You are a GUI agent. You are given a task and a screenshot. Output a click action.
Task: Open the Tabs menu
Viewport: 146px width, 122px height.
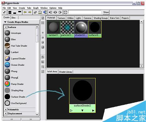point(29,8)
